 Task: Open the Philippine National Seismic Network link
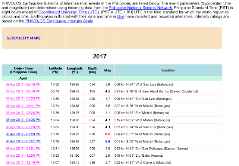tap(141, 7)
